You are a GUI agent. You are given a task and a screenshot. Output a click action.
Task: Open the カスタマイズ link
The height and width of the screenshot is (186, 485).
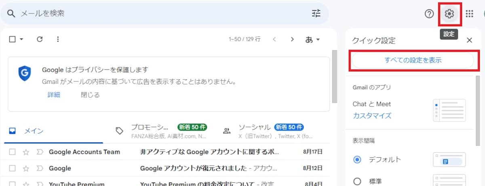tap(372, 116)
